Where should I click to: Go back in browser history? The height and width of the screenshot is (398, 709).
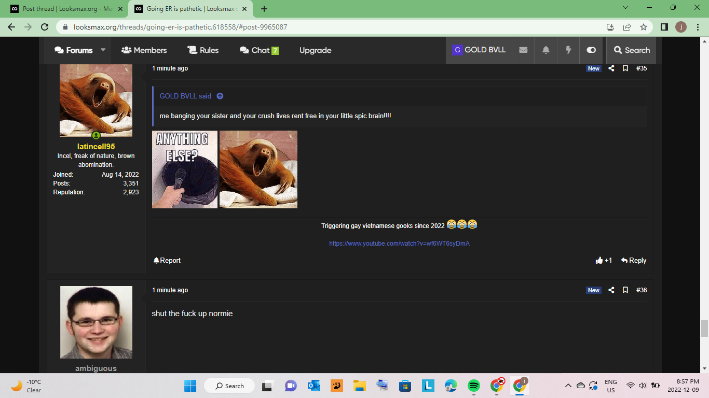tap(12, 27)
